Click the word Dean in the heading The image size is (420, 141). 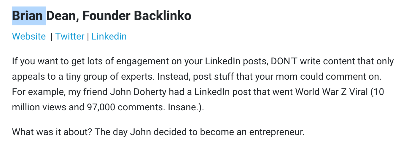pyautogui.click(x=63, y=16)
